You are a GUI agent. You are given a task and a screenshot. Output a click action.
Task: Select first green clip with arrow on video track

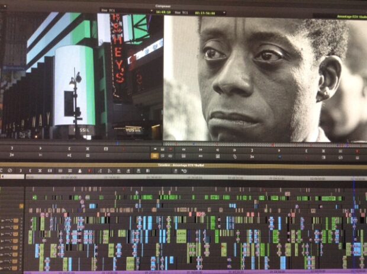point(35,198)
